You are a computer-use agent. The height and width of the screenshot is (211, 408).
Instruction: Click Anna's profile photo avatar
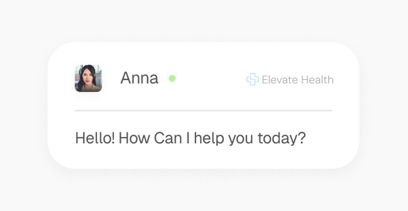[88, 78]
